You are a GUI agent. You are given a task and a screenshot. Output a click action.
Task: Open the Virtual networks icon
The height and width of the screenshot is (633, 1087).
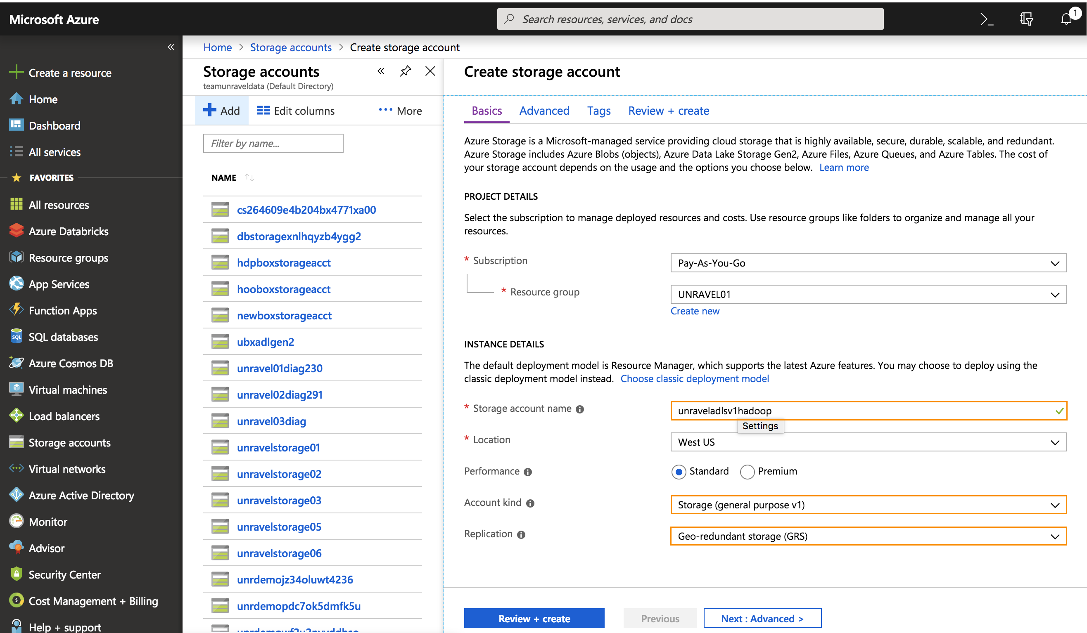coord(16,468)
